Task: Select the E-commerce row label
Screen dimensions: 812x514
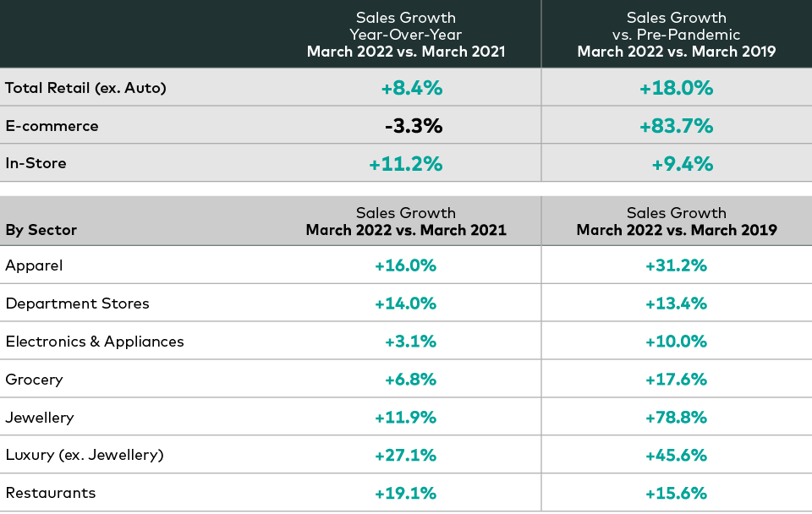Action: coord(52,126)
